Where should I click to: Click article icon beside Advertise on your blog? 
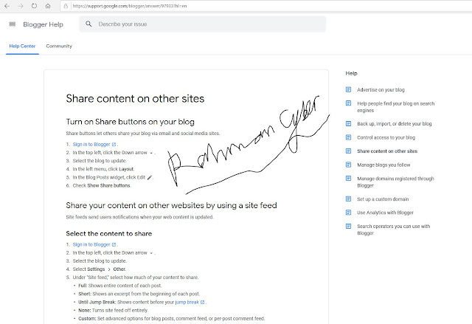pos(349,89)
